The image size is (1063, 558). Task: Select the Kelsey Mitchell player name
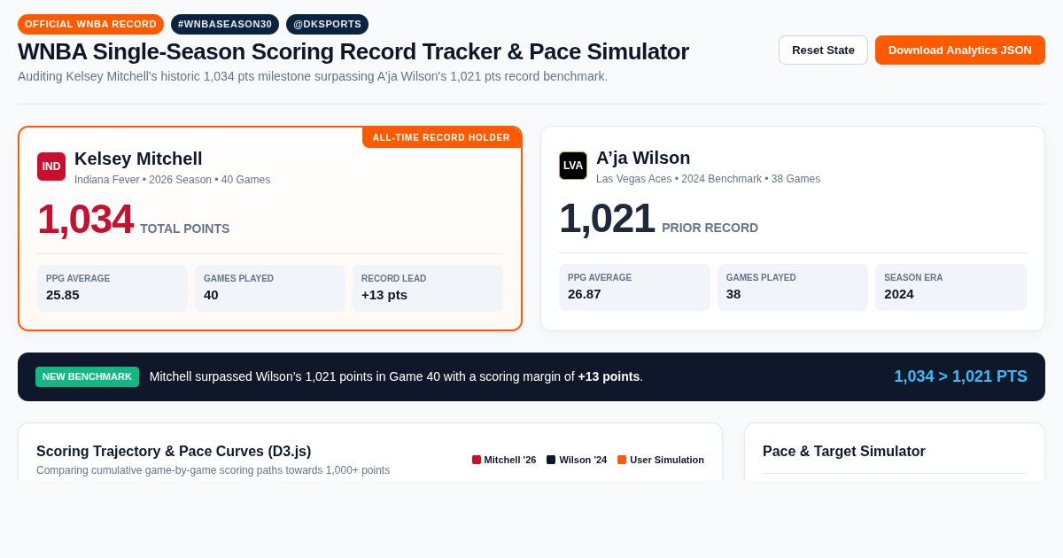coord(138,159)
